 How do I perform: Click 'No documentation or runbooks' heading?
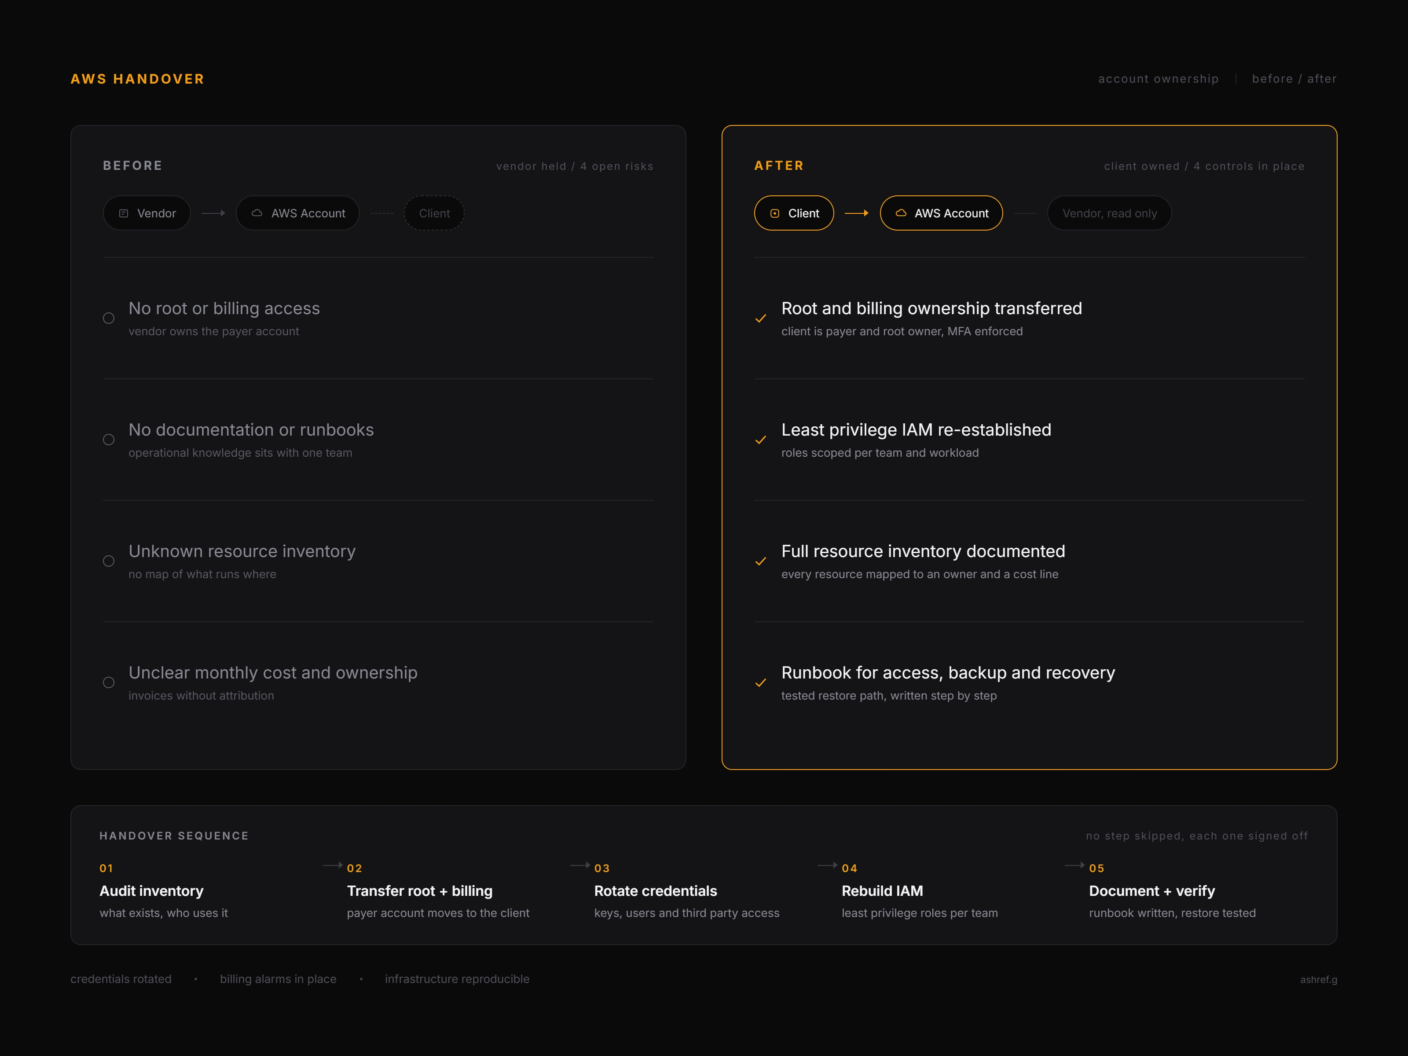[x=251, y=429]
